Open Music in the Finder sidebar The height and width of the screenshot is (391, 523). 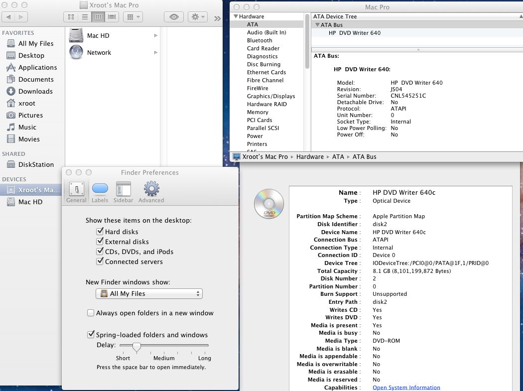click(27, 128)
